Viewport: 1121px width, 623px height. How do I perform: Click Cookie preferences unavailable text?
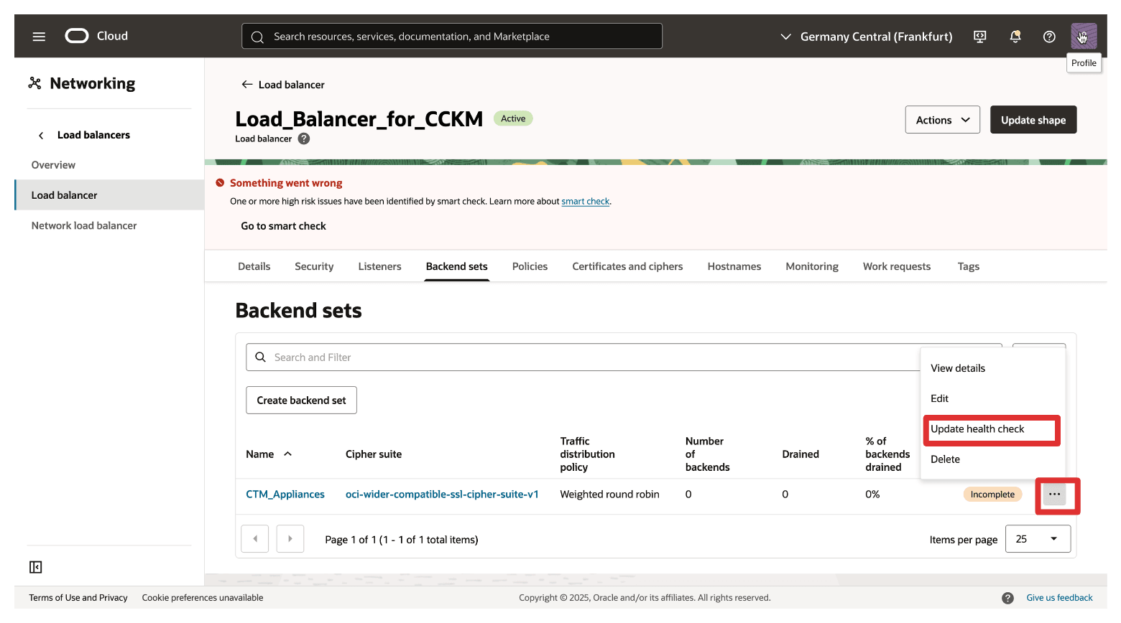203,598
